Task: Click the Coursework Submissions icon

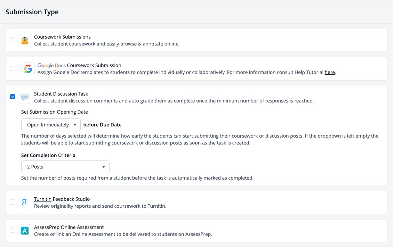Action: (25, 40)
